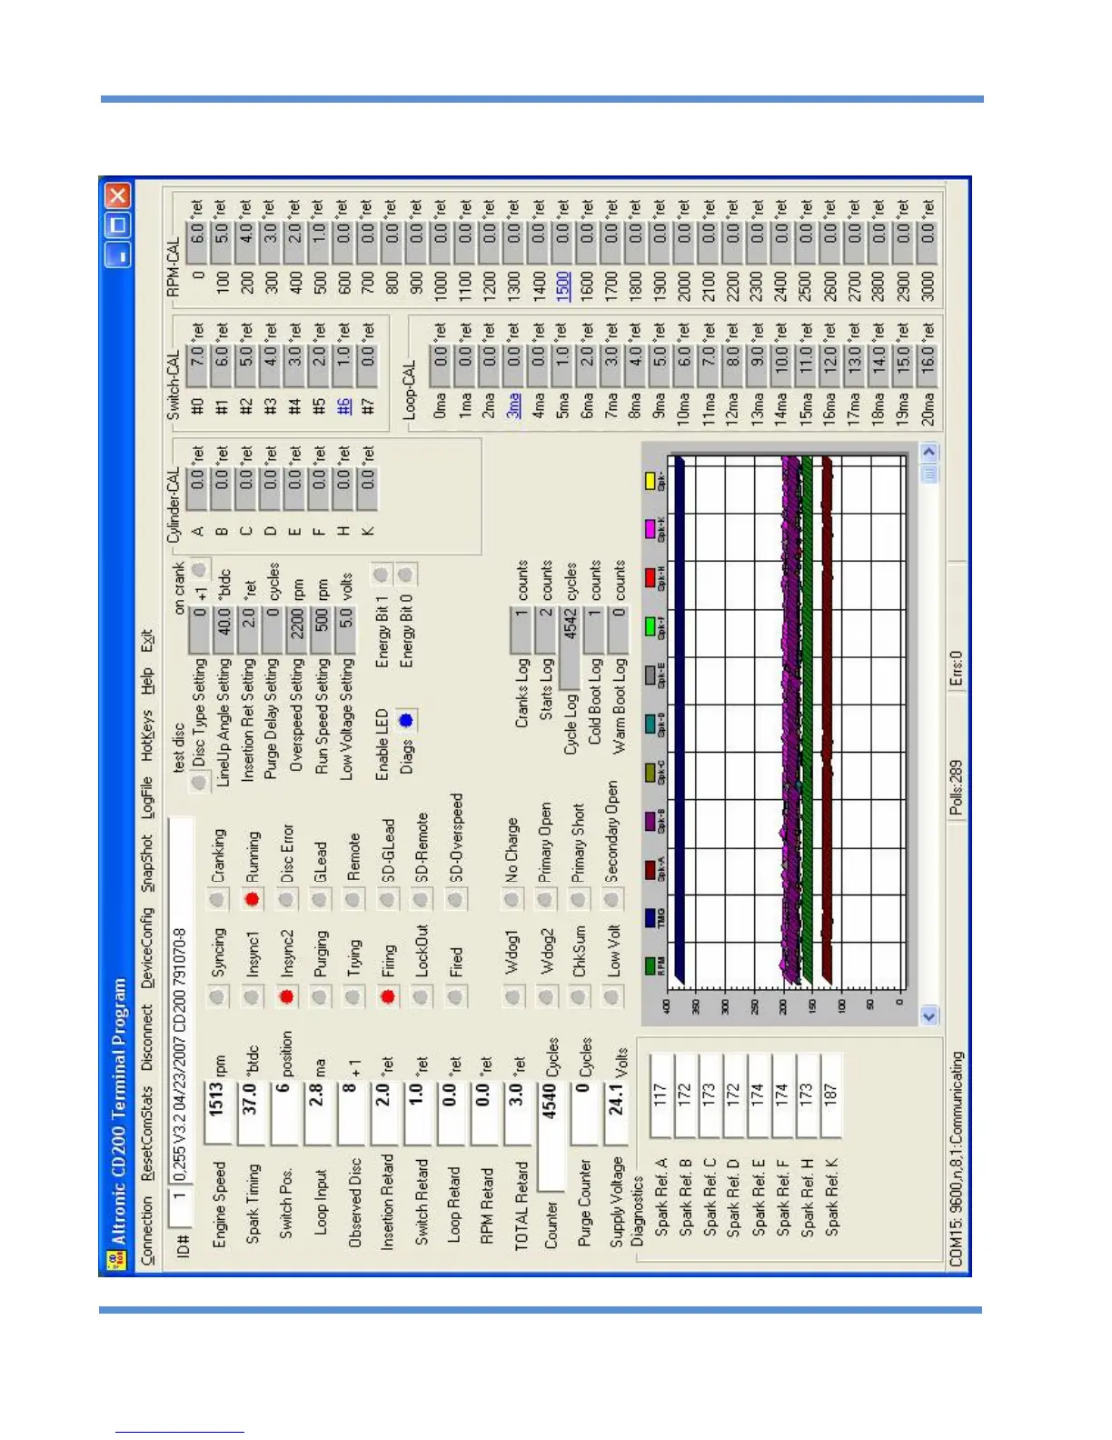Click ResetComStats in the menu bar
The width and height of the screenshot is (1112, 1440).
point(147,1133)
